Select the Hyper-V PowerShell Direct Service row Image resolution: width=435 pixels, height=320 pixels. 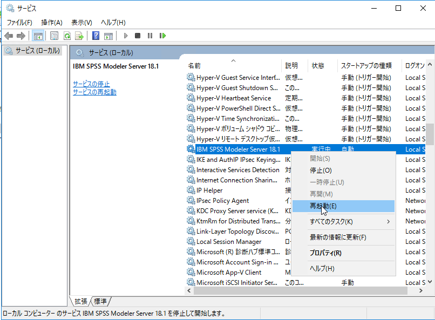tap(305, 108)
